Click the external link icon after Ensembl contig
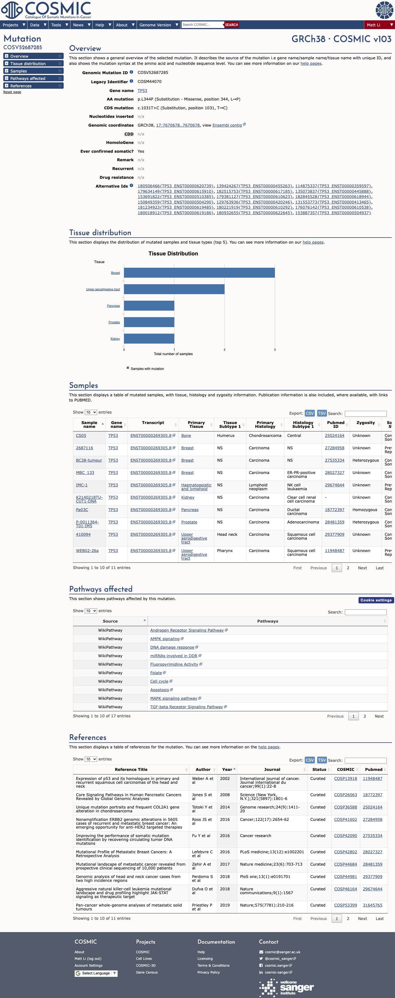This screenshot has width=395, height=998. [244, 125]
